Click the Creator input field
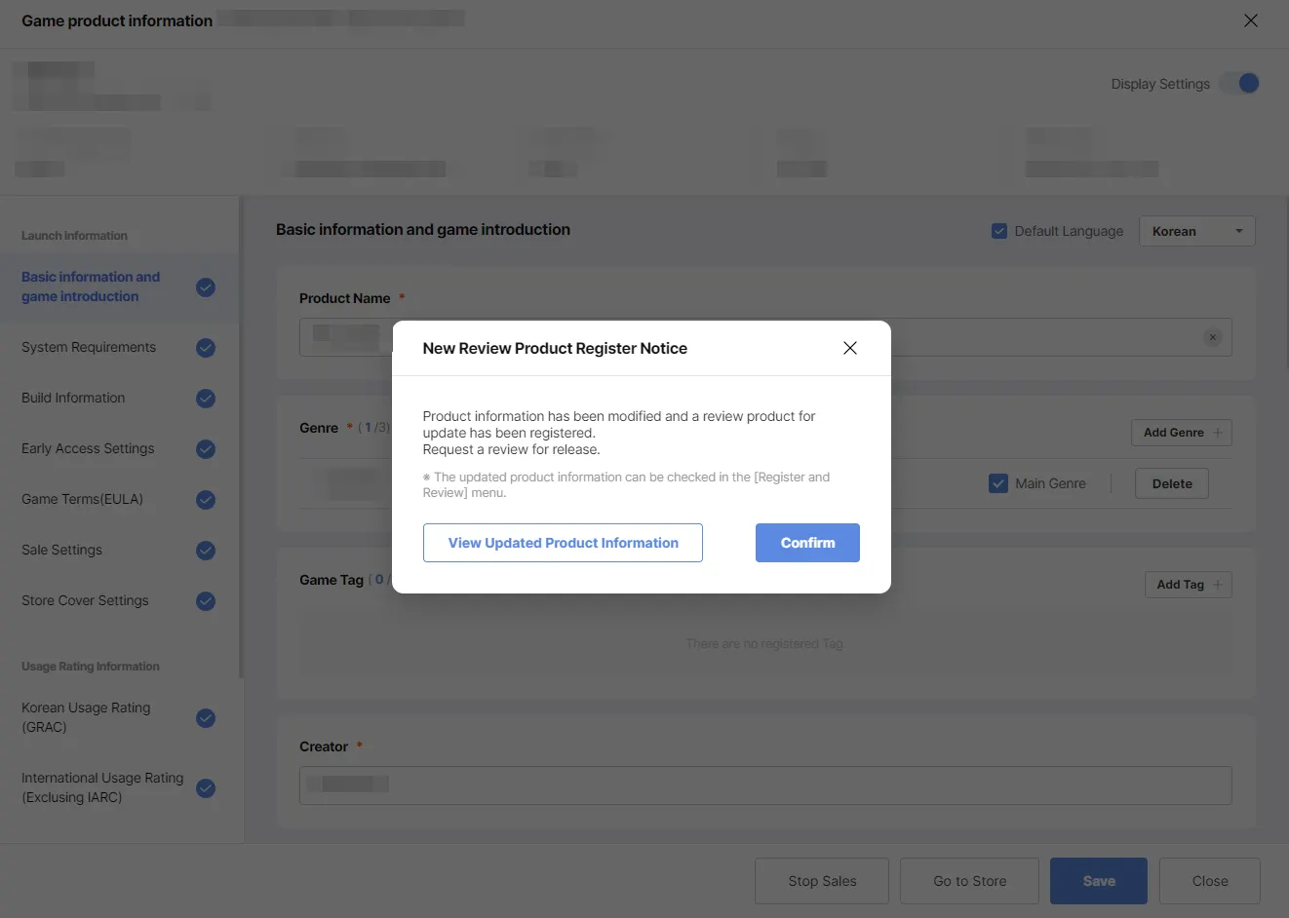 point(765,785)
